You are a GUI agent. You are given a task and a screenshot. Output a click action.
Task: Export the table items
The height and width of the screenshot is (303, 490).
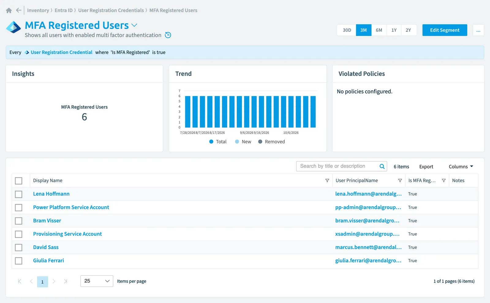pyautogui.click(x=426, y=167)
